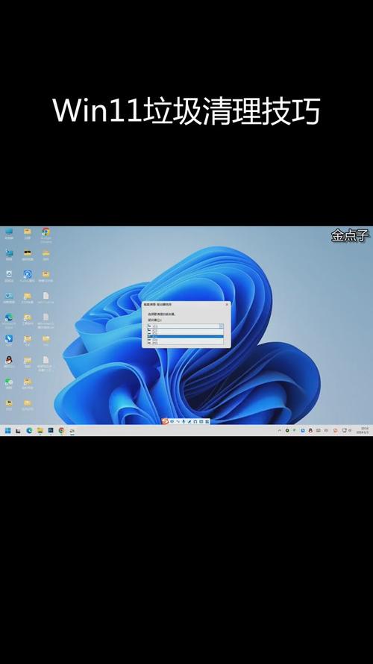Toggle the 中 Chinese input mode
Image resolution: width=373 pixels, height=664 pixels.
(x=172, y=421)
